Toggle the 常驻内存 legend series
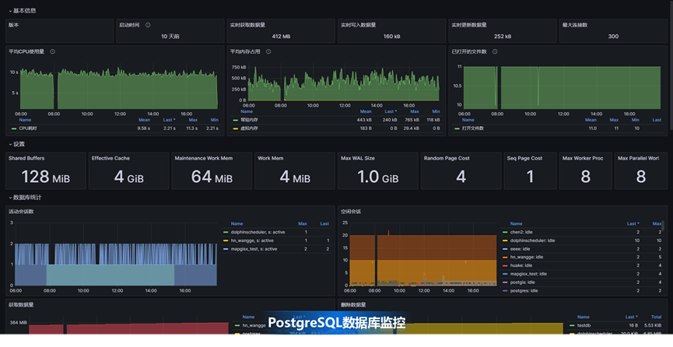The image size is (673, 347). tap(250, 120)
